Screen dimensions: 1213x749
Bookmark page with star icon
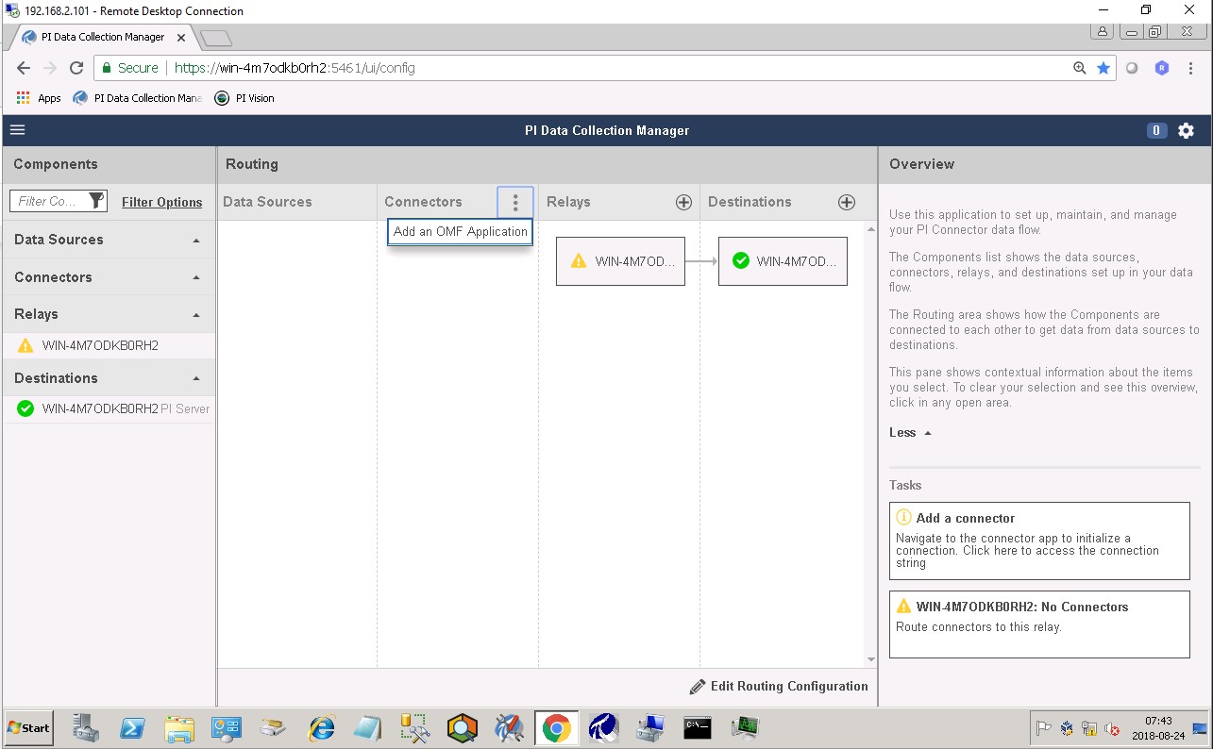tap(1103, 68)
